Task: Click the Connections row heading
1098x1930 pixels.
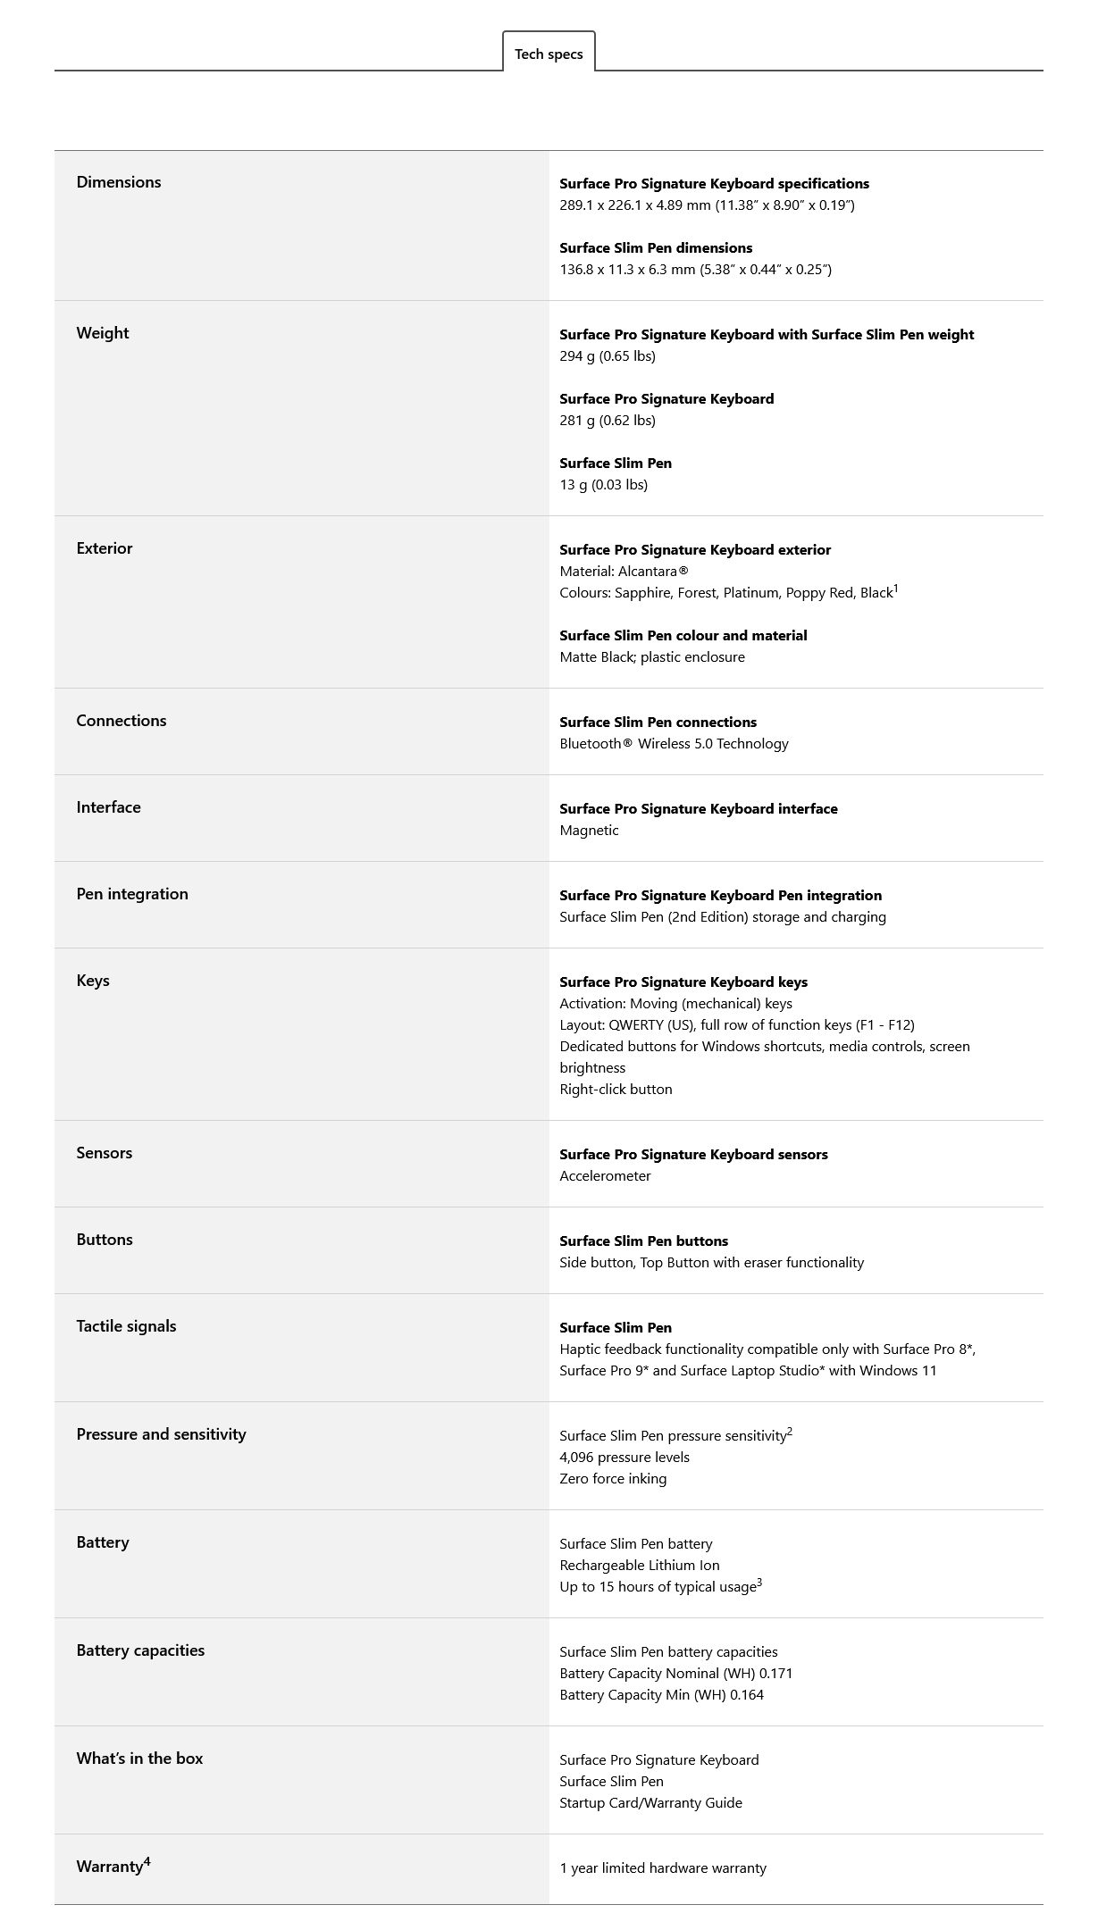Action: [x=122, y=721]
